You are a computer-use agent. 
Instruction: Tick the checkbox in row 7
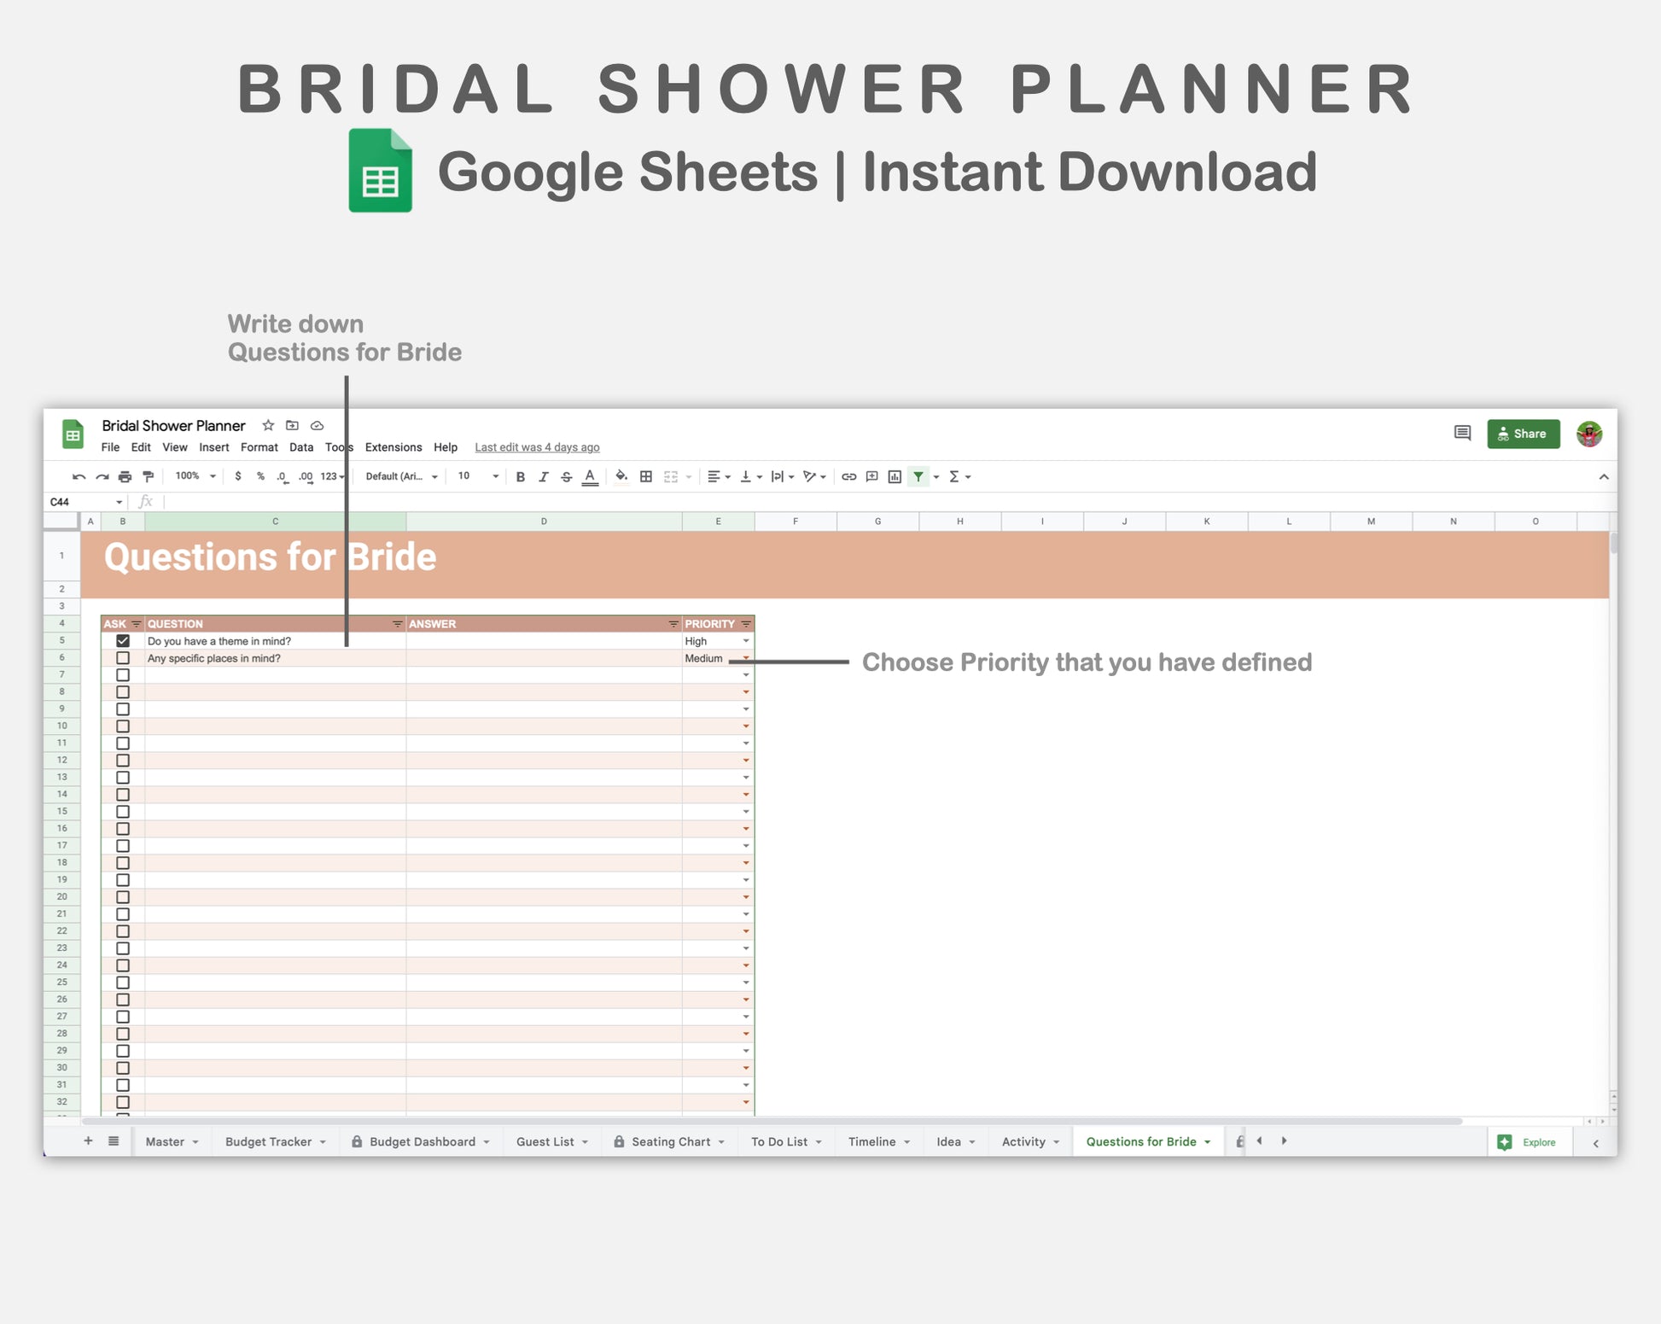click(123, 675)
